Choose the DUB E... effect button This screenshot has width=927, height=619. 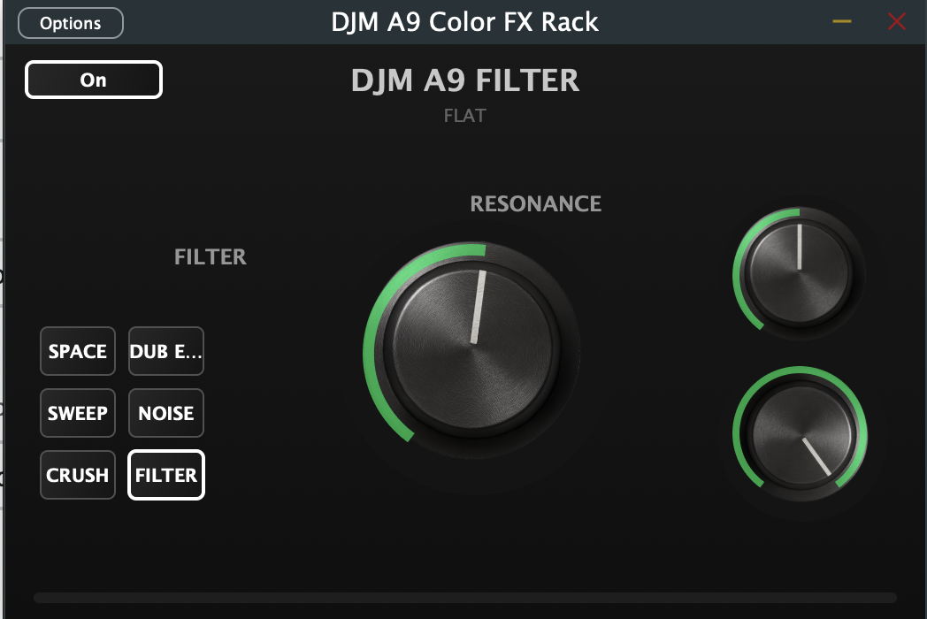pos(166,351)
